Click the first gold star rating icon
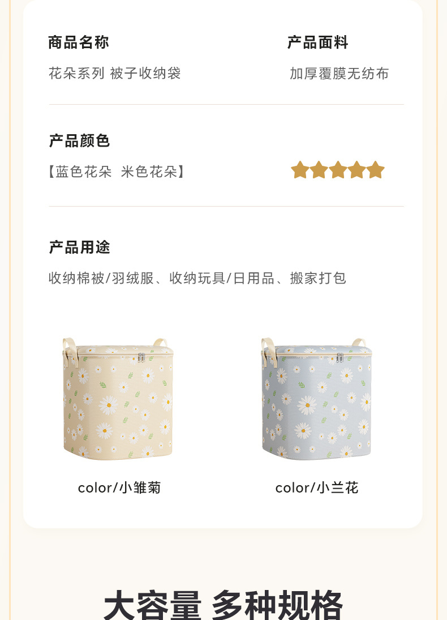The height and width of the screenshot is (620, 447). point(300,170)
